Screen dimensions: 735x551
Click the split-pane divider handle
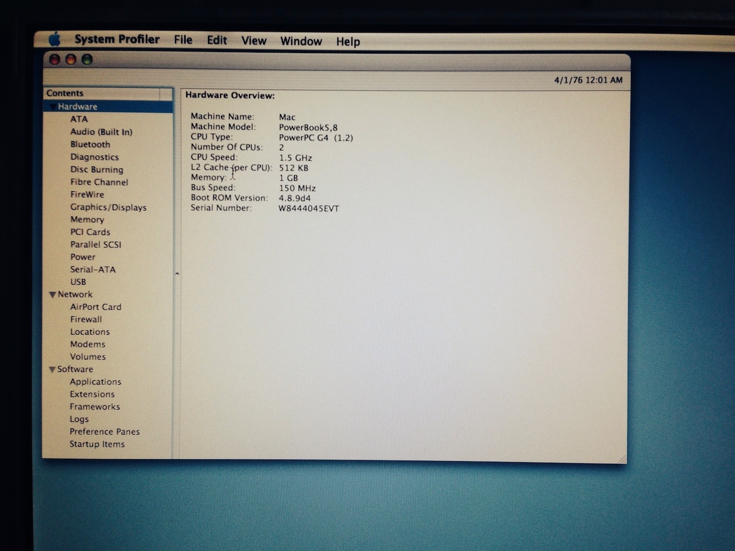(177, 274)
